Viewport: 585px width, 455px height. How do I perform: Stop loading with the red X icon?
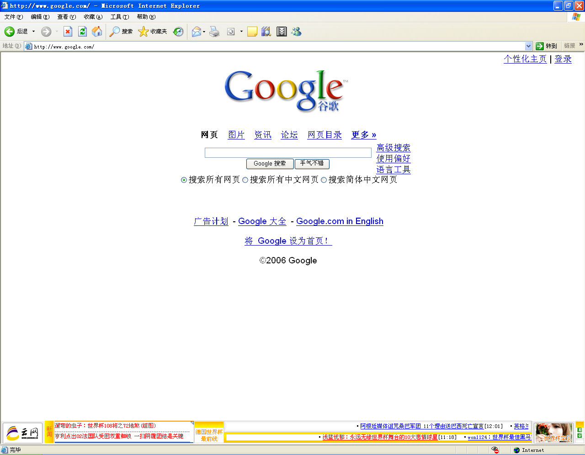(x=68, y=32)
